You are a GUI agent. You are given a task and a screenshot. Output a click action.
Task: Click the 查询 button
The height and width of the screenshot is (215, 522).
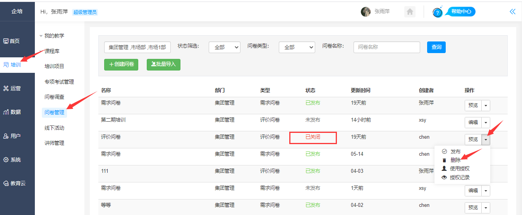[x=436, y=47]
